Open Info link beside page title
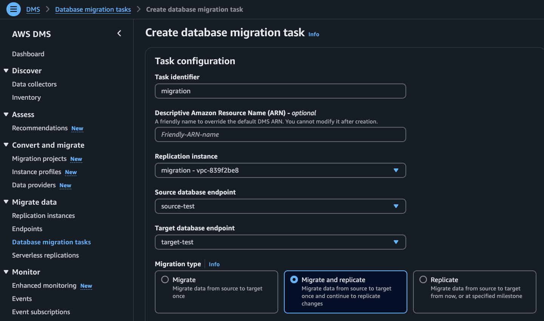This screenshot has height=321, width=544. [x=314, y=34]
